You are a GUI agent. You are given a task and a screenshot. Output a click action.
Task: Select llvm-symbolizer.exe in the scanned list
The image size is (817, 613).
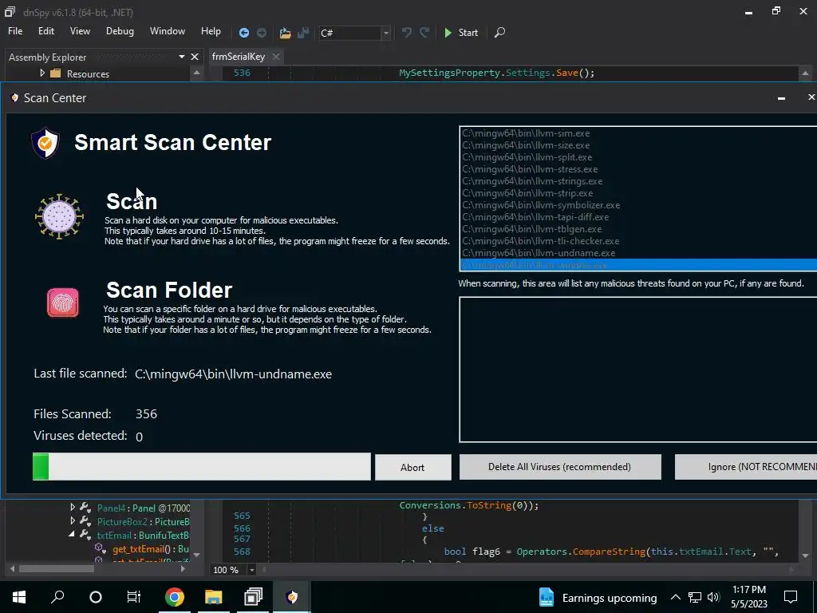(x=639, y=205)
